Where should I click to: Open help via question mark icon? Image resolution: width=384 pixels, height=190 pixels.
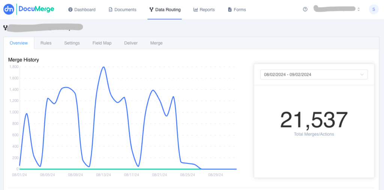(x=305, y=9)
